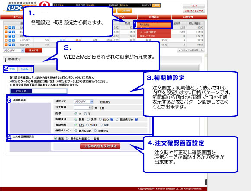This screenshot has height=191, width=251.
Task: Select 表示 for order confirmation screen
Action: point(55,138)
